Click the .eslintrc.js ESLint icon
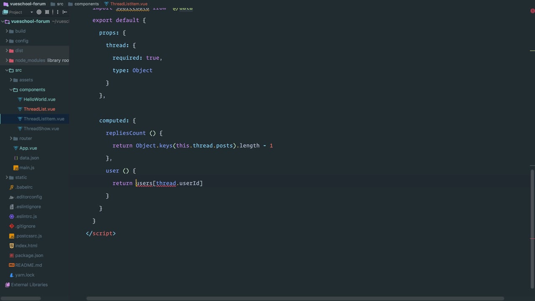 12,217
